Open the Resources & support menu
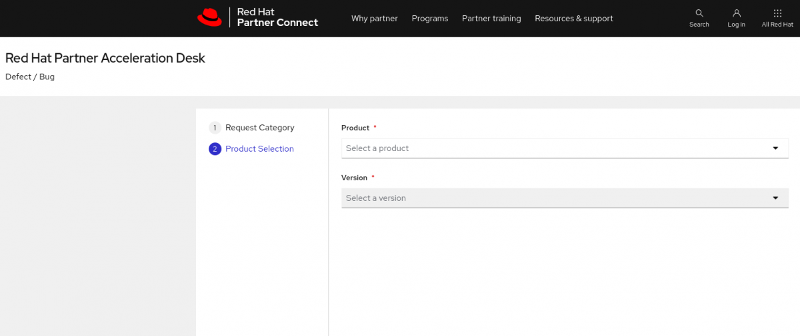Screen dimensions: 800x336 pos(574,19)
